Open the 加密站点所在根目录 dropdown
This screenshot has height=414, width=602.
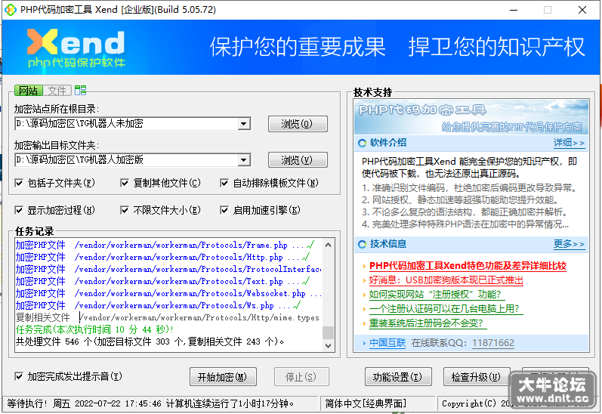pos(243,124)
